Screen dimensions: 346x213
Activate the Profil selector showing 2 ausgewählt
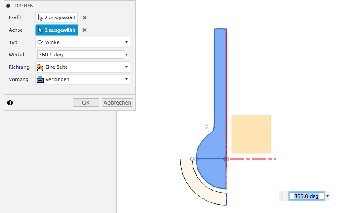point(56,18)
